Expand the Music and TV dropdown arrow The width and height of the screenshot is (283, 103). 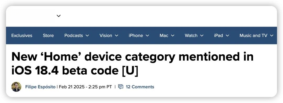[x=272, y=35]
